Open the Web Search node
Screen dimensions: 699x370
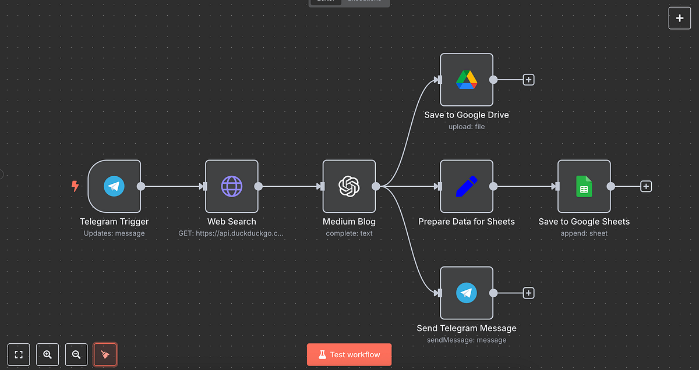(x=231, y=186)
